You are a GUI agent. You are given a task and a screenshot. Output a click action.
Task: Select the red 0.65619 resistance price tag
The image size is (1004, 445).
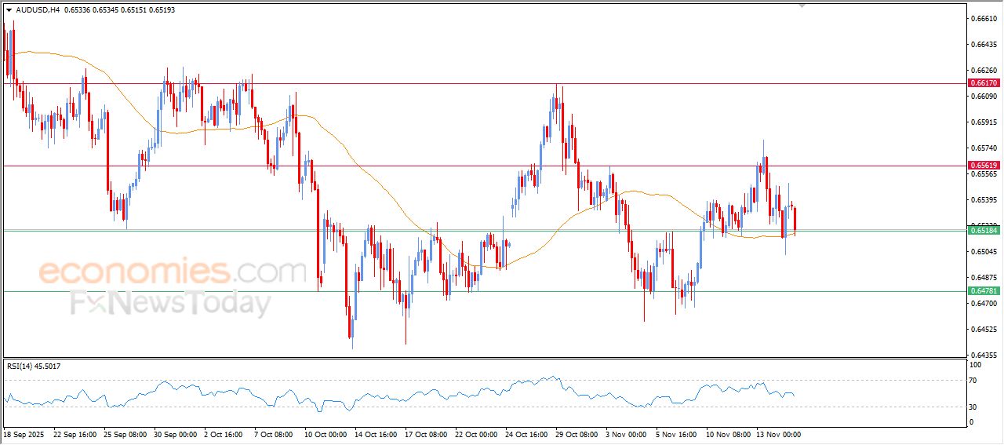pyautogui.click(x=984, y=166)
